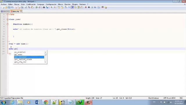Click the last yellow toolbar icon
Image resolution: width=186 pixels, height=105 pixels.
coord(106,7)
